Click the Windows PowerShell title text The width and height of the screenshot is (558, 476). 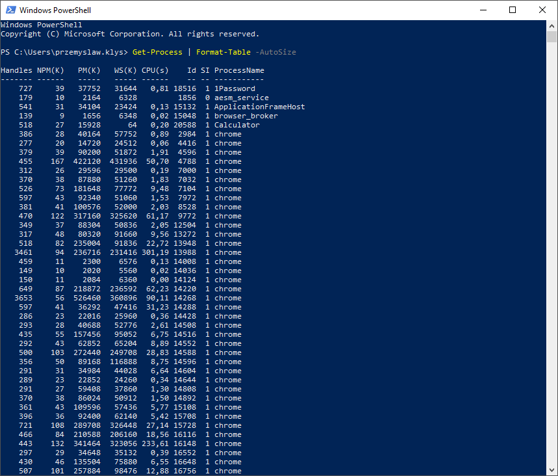click(57, 10)
